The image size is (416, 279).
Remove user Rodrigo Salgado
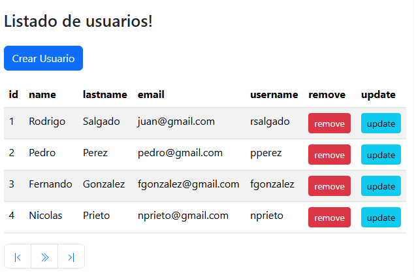point(329,123)
